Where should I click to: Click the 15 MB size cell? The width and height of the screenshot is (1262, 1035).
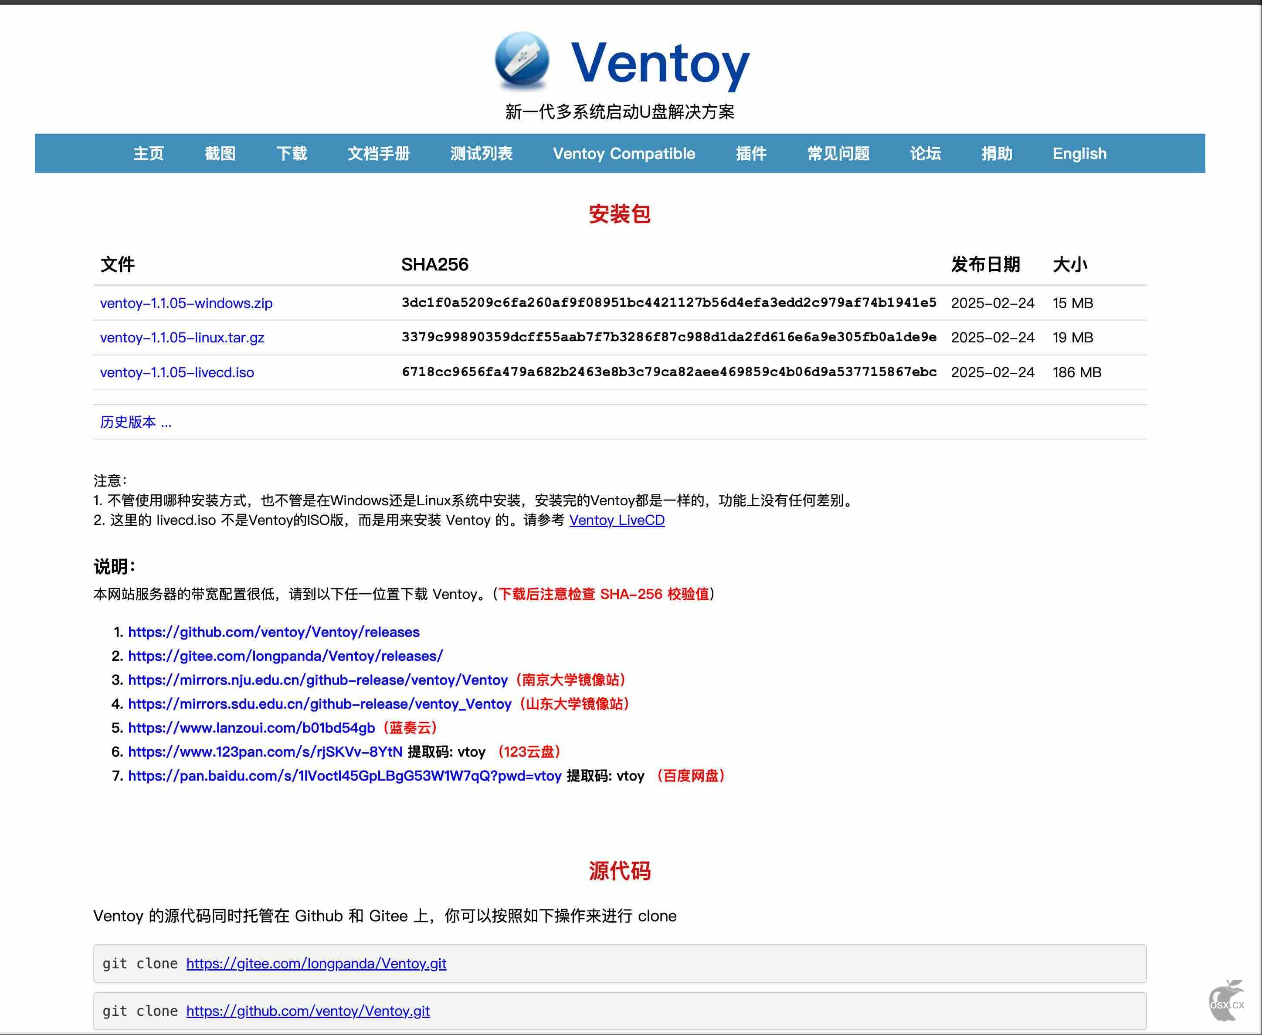1072,303
